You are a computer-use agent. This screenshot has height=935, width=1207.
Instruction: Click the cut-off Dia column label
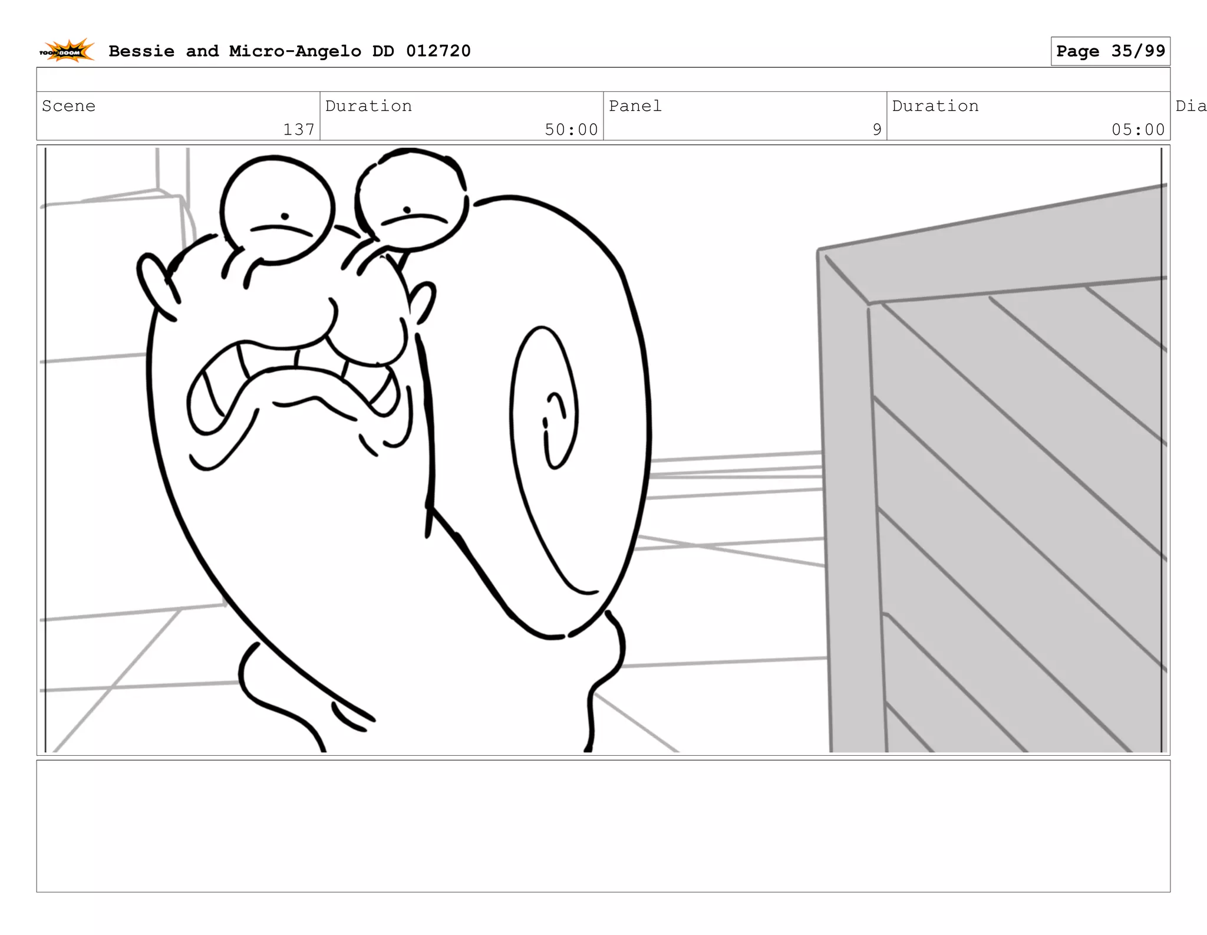pyautogui.click(x=1190, y=106)
